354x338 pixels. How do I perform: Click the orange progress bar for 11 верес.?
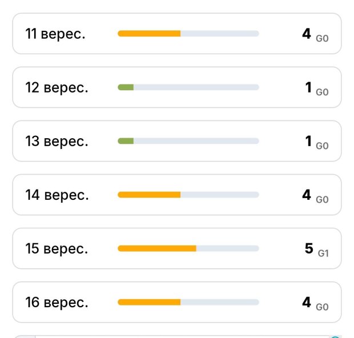tap(149, 34)
